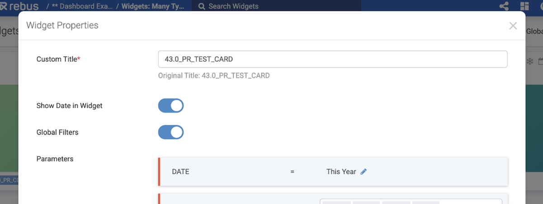This screenshot has width=543, height=204.
Task: Toggle the Show Date in Widget switch
Action: pos(171,106)
